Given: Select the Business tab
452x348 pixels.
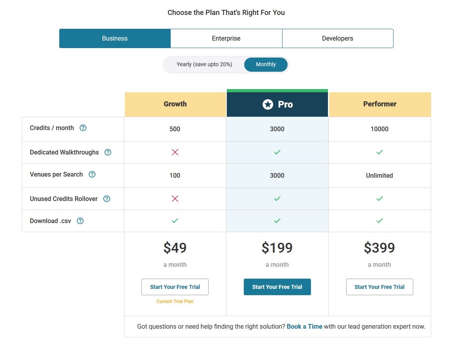Looking at the screenshot, I should [x=115, y=38].
